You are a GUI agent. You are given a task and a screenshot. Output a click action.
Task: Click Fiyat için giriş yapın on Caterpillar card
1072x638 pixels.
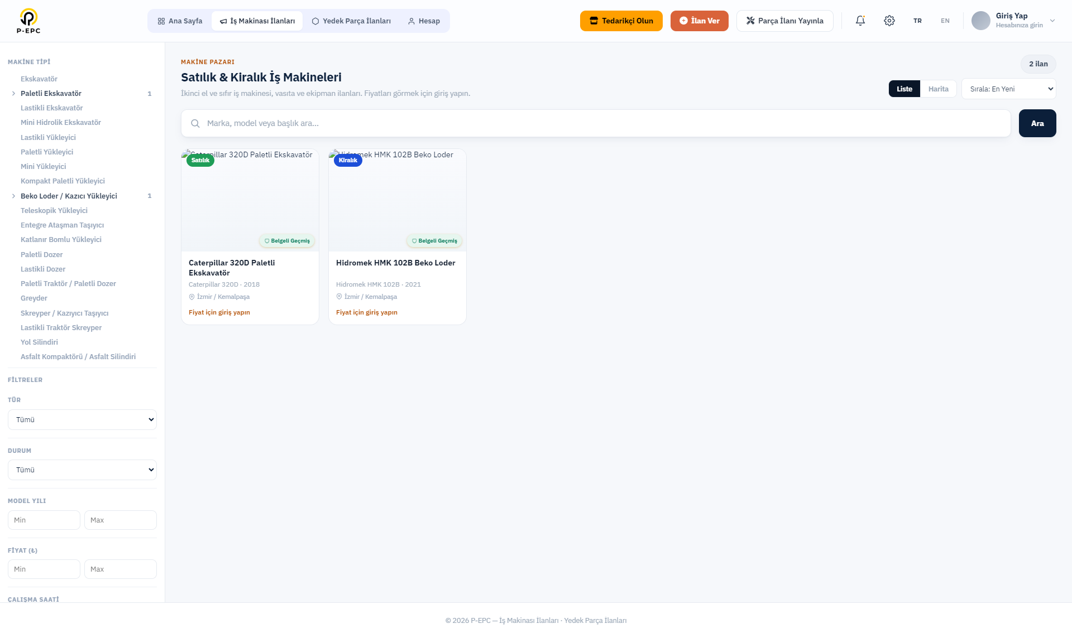(x=219, y=312)
